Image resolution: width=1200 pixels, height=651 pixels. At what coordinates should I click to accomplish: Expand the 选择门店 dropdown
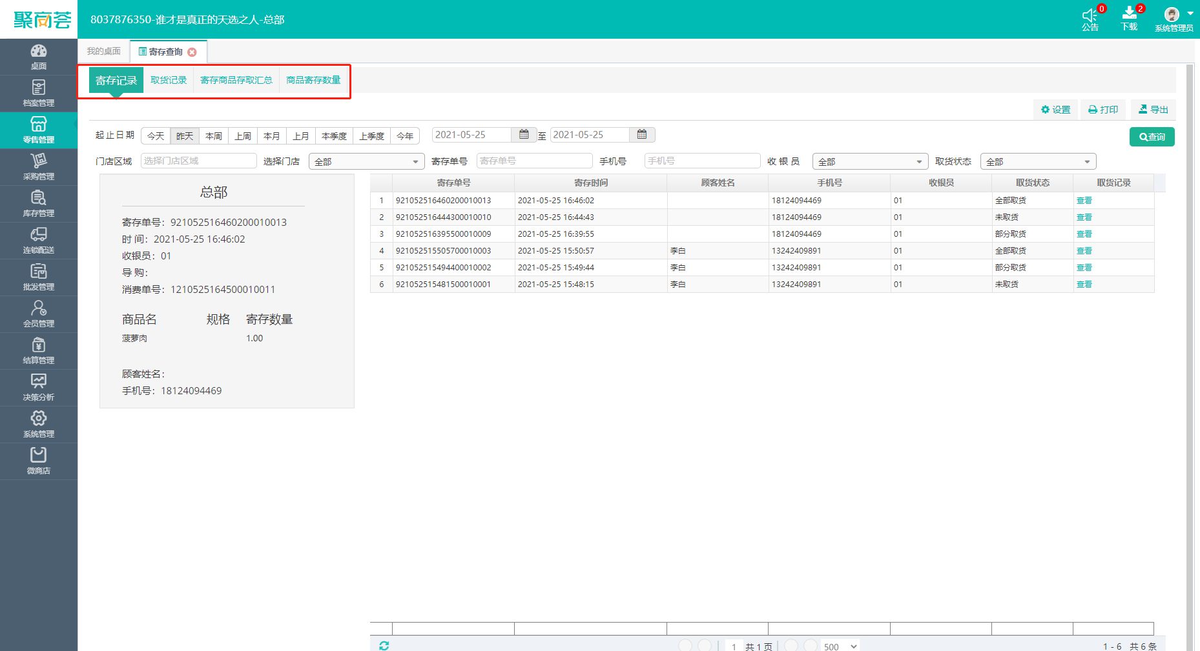point(366,161)
